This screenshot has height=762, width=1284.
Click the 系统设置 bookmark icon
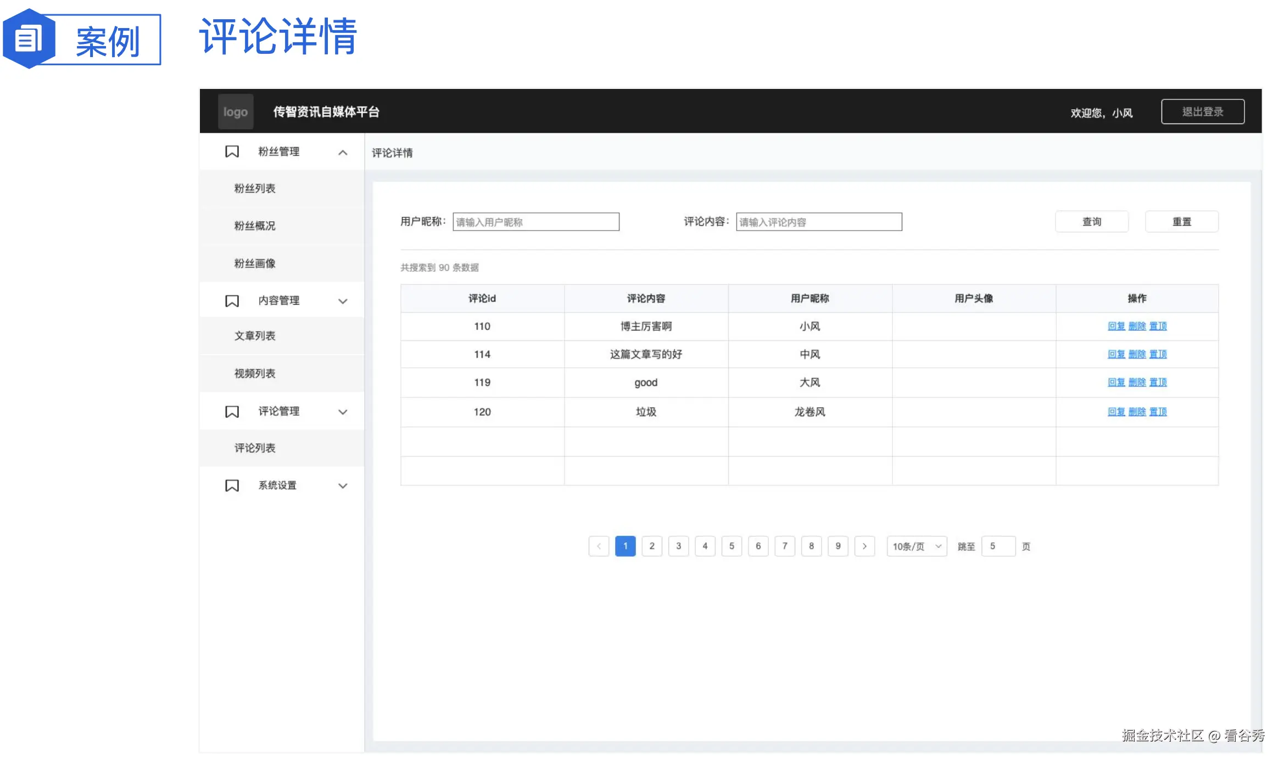click(x=232, y=485)
